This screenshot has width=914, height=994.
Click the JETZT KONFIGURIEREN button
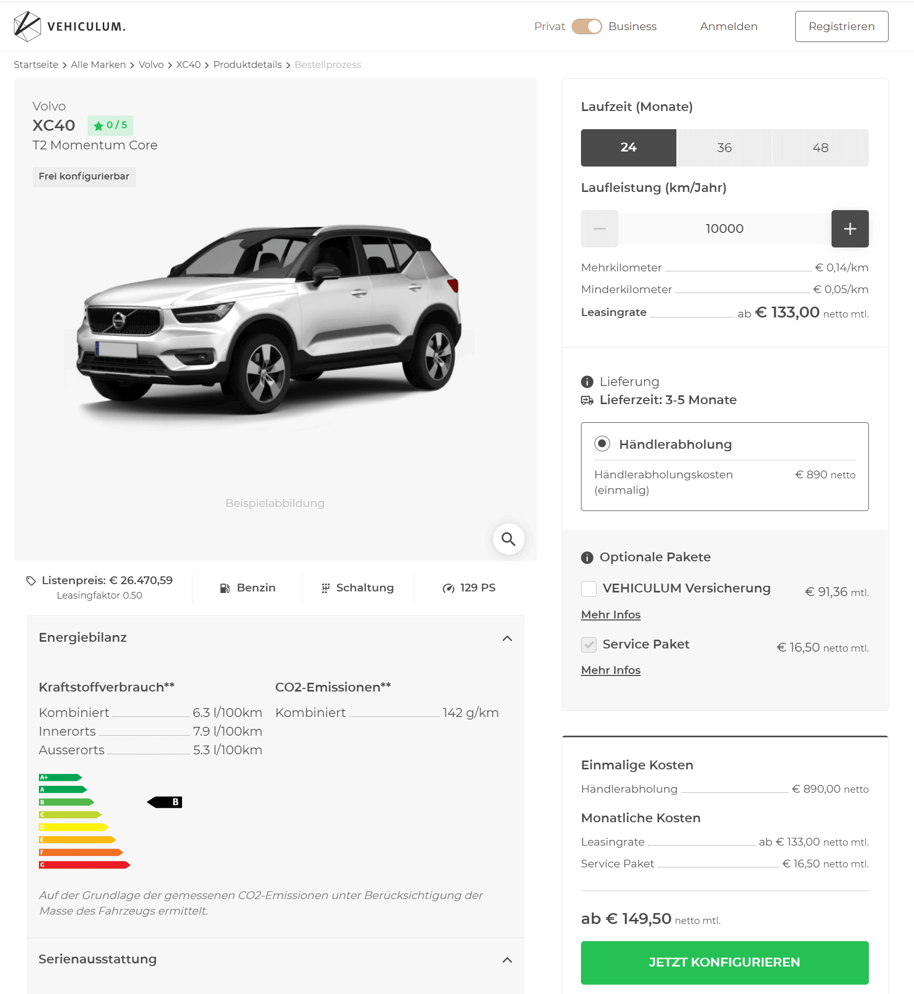click(x=724, y=962)
